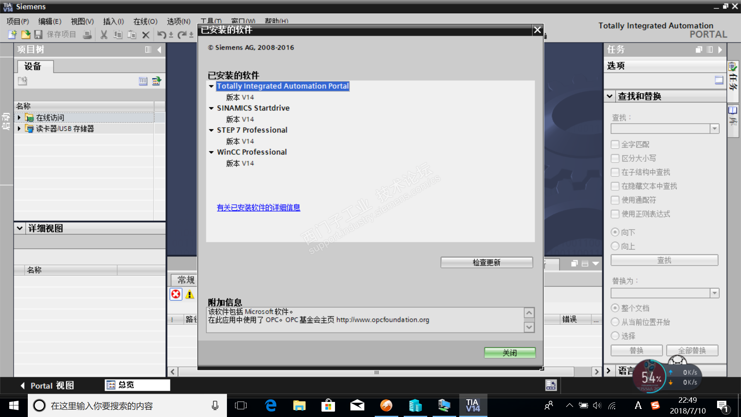
Task: Click the add new device icon
Action: [22, 81]
